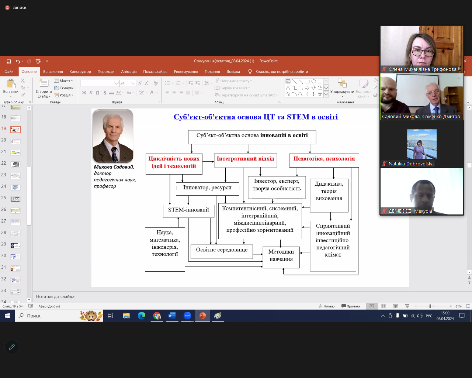Screen dimensions: 472x378
Task: Switch to Slide Sorter view icon
Action: click(383, 306)
